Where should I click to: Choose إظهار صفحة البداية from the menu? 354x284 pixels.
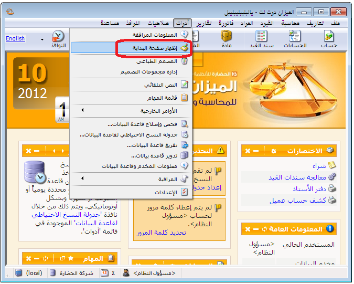tap(131, 48)
